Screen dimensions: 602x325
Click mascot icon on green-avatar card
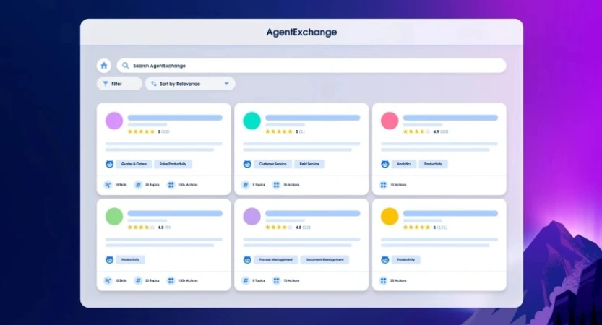109,260
